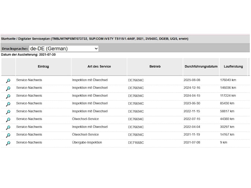
Task: Click the Übergabe-Inspektion service type text
Action: [87, 143]
